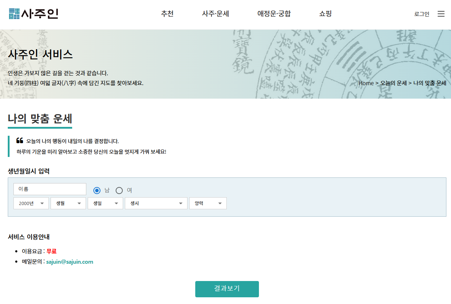Open the 애정운·궁합 menu
The width and height of the screenshot is (451, 304).
point(274,13)
